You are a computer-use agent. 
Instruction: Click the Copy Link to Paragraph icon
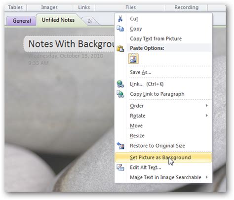click(120, 94)
